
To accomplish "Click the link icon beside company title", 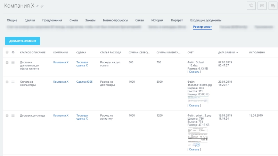I will point(42,6).
